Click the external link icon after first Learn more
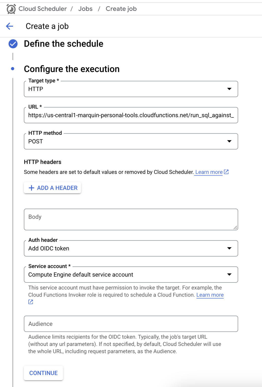This screenshot has width=262, height=387. pyautogui.click(x=226, y=172)
